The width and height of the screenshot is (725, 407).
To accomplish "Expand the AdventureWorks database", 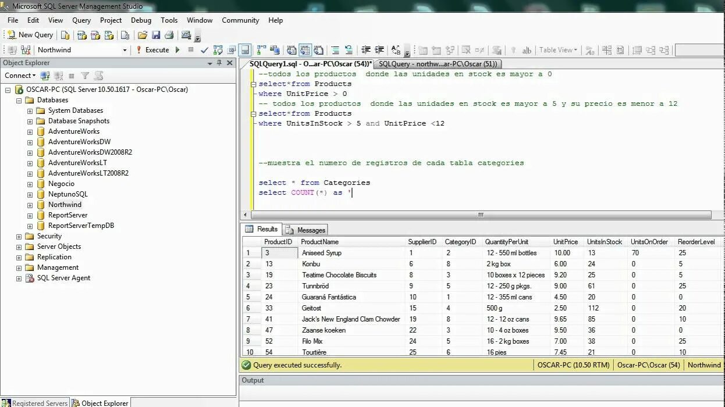I will tap(30, 132).
